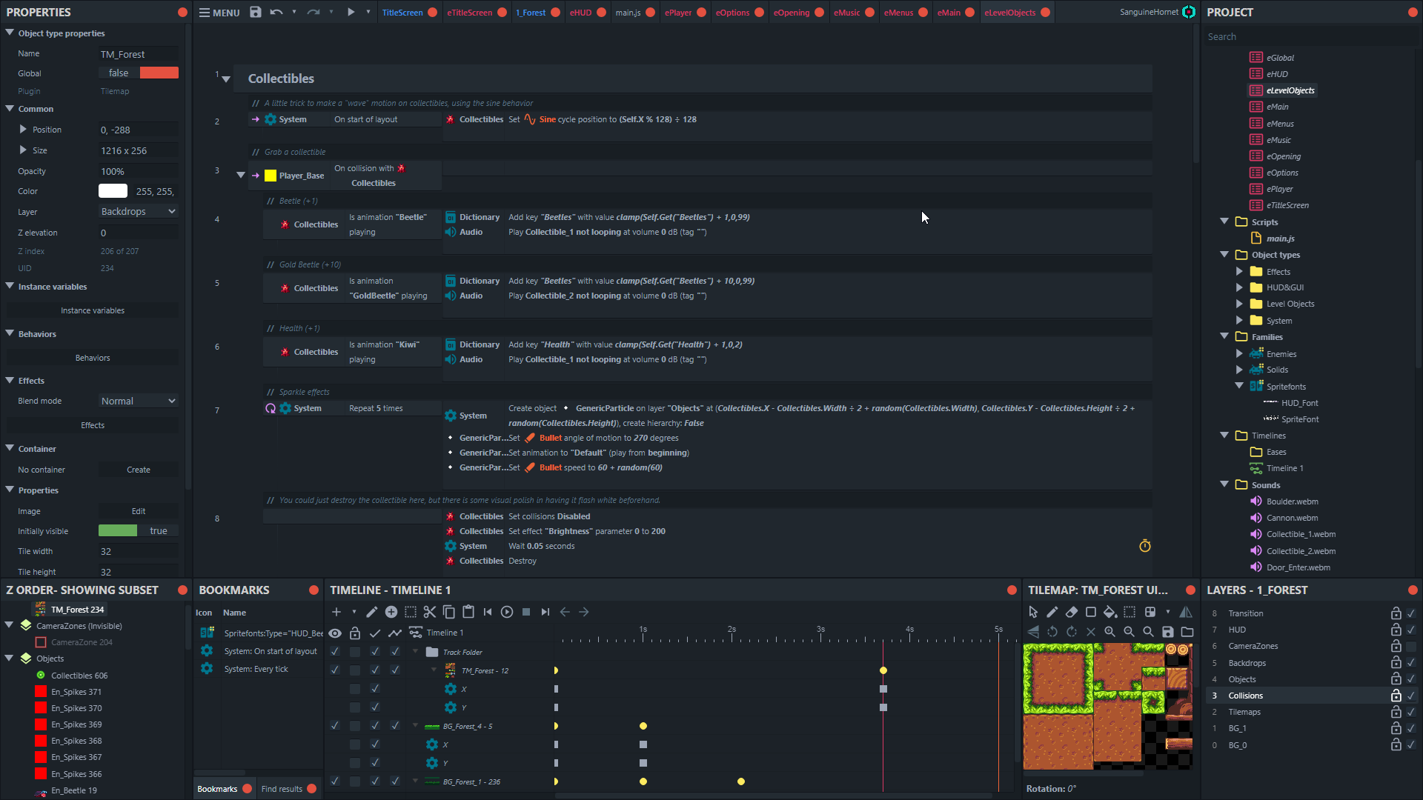Select the tilemap pencil draw tool
This screenshot has height=800, width=1423.
pyautogui.click(x=1052, y=612)
